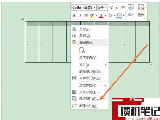
Task: Click the last cell in the second row
Action: pos(143,52)
